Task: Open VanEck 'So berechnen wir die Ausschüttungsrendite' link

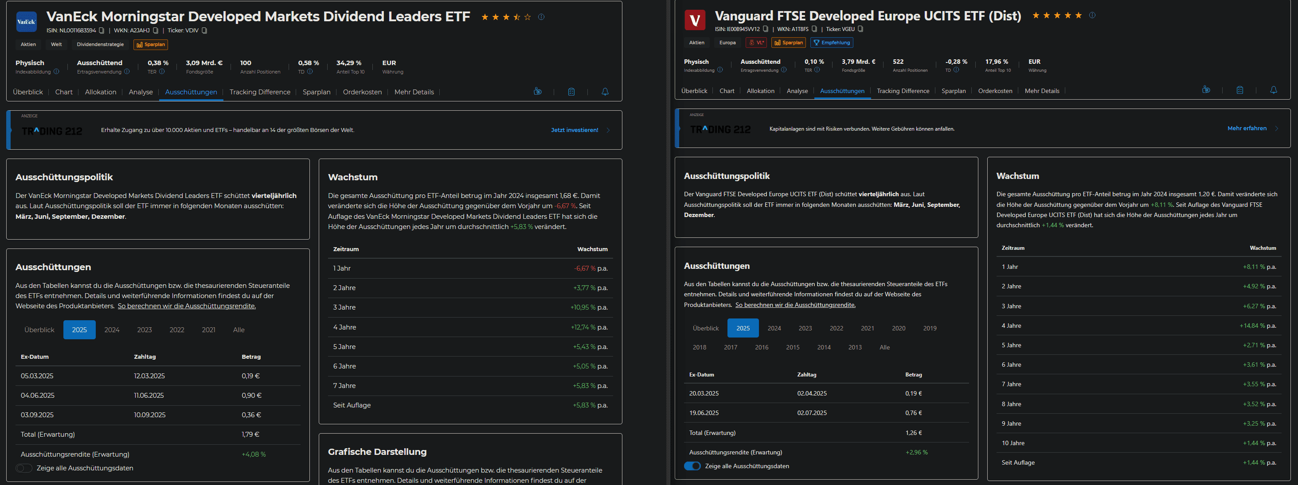Action: click(x=187, y=306)
